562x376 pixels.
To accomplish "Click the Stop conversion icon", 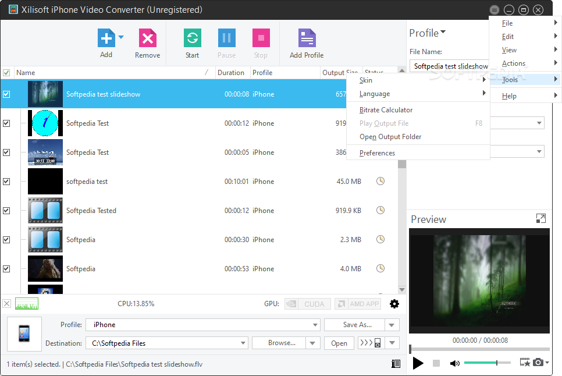I will tap(261, 38).
